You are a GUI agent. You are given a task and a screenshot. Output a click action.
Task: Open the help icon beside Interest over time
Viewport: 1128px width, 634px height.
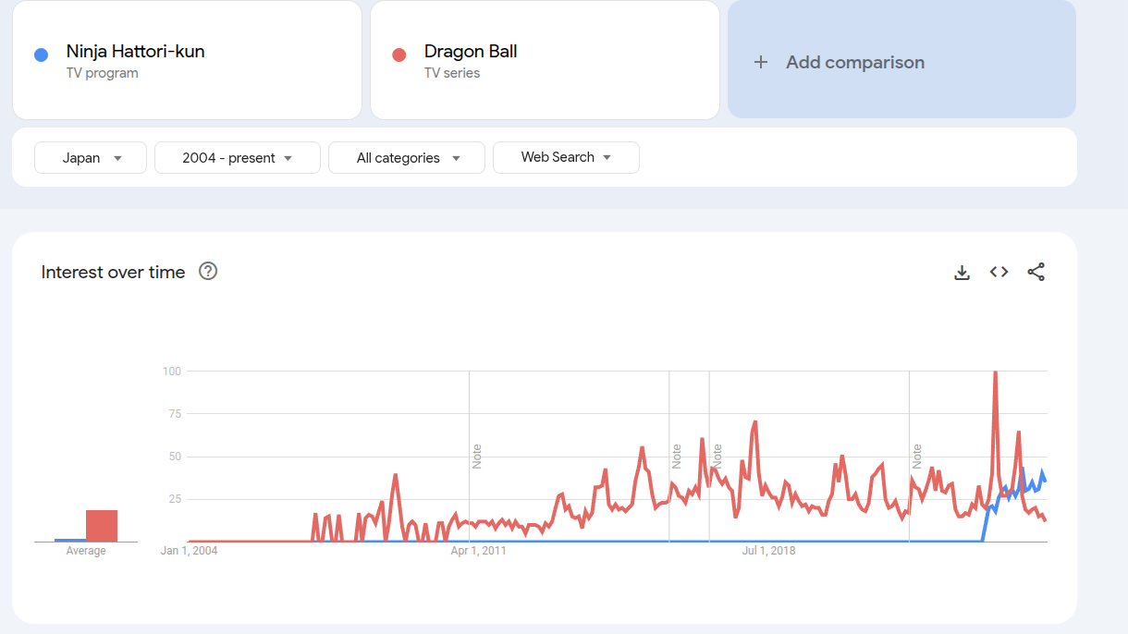coord(208,271)
